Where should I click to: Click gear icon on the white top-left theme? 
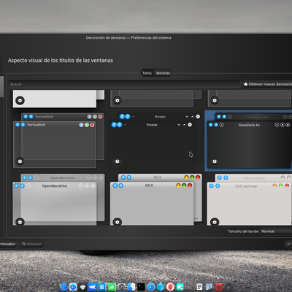coord(20,100)
